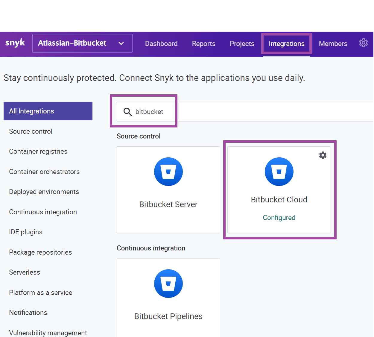This screenshot has width=374, height=337.
Task: Open settings via the gear icon
Action: pyautogui.click(x=364, y=43)
